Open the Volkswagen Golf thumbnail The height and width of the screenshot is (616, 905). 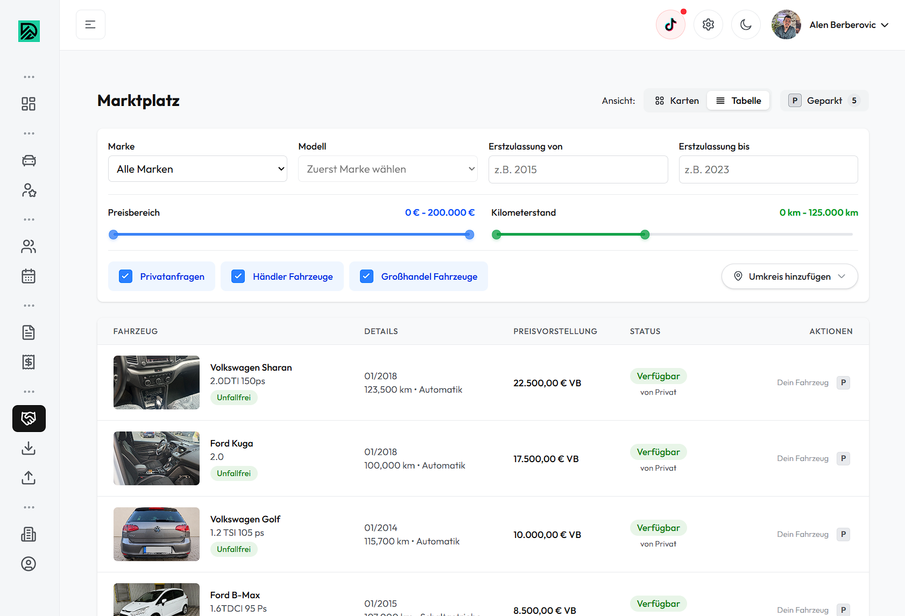pos(157,534)
